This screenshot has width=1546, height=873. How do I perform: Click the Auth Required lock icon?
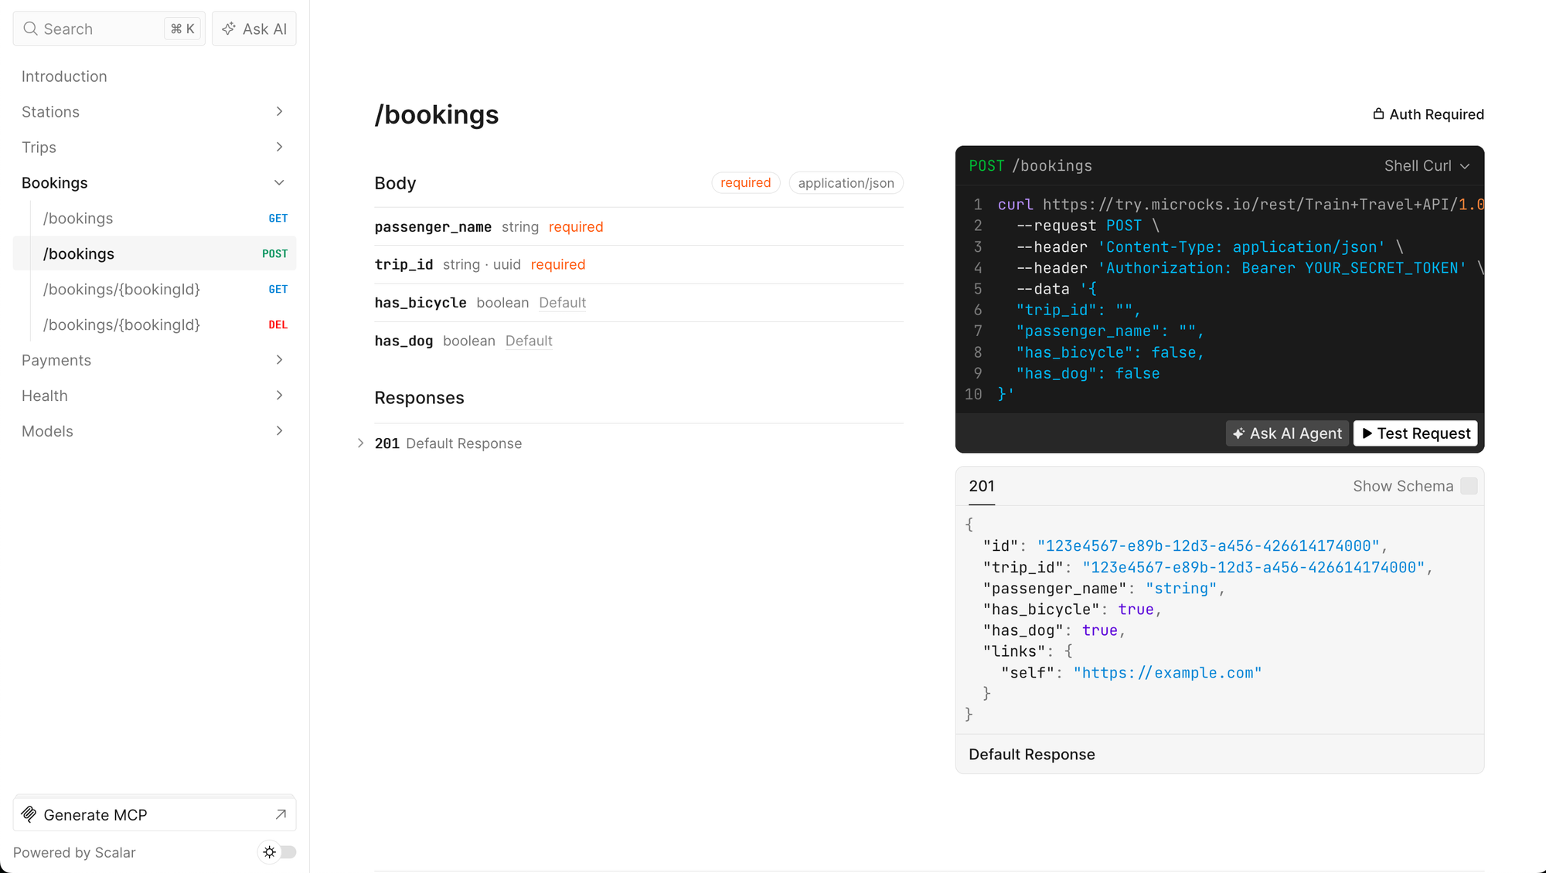tap(1378, 114)
